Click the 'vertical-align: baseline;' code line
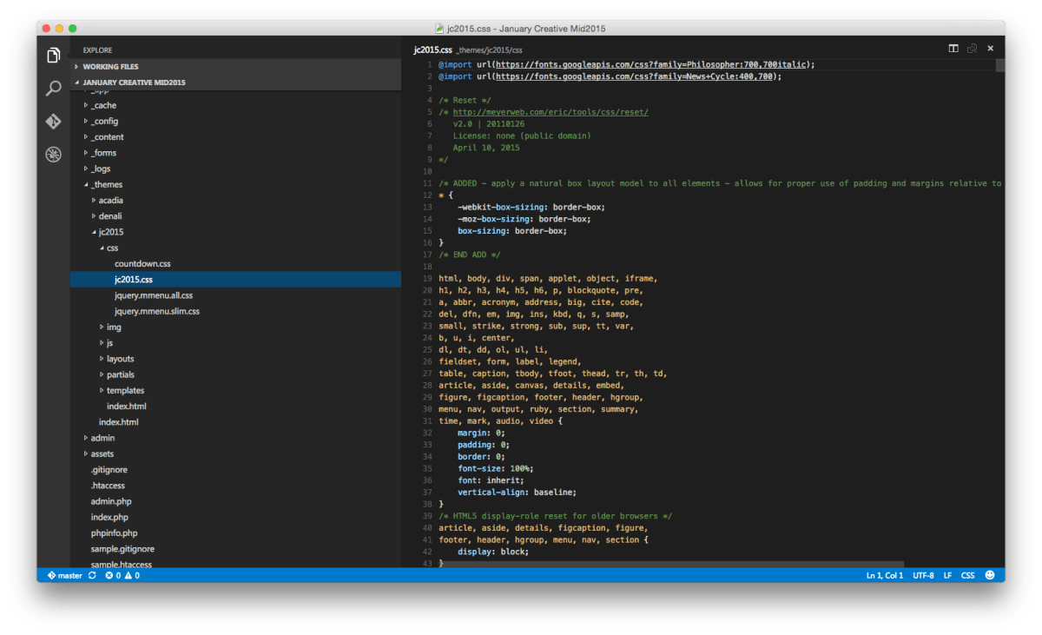1042x635 pixels. coord(515,492)
